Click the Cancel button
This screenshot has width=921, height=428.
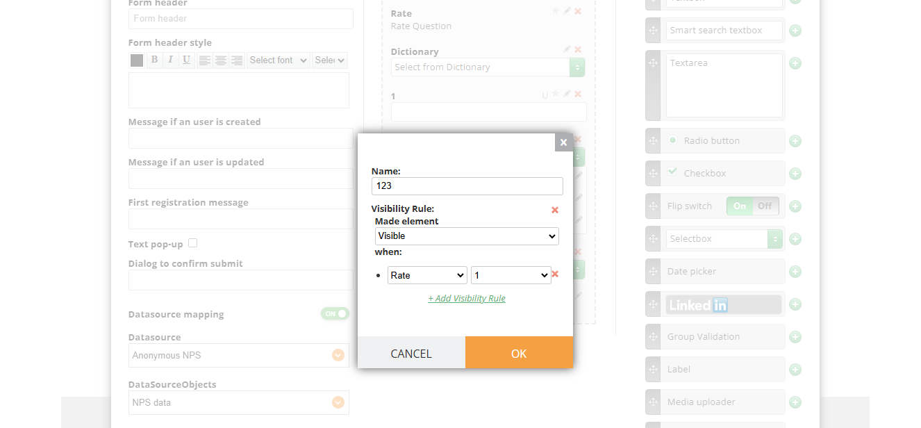pyautogui.click(x=411, y=353)
